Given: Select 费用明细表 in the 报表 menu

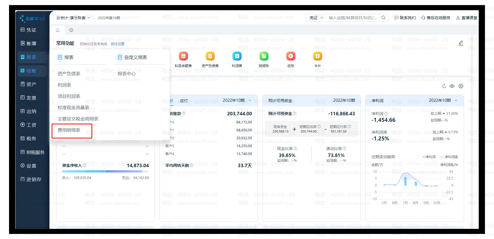Looking at the screenshot, I should (x=69, y=130).
